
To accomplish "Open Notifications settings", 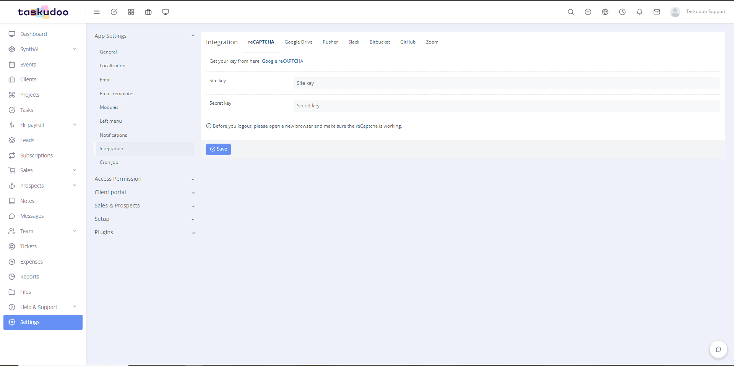I will [113, 135].
